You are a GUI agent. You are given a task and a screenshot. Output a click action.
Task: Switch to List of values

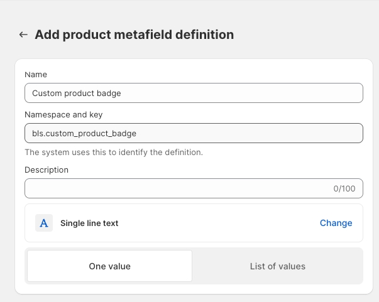pyautogui.click(x=277, y=266)
